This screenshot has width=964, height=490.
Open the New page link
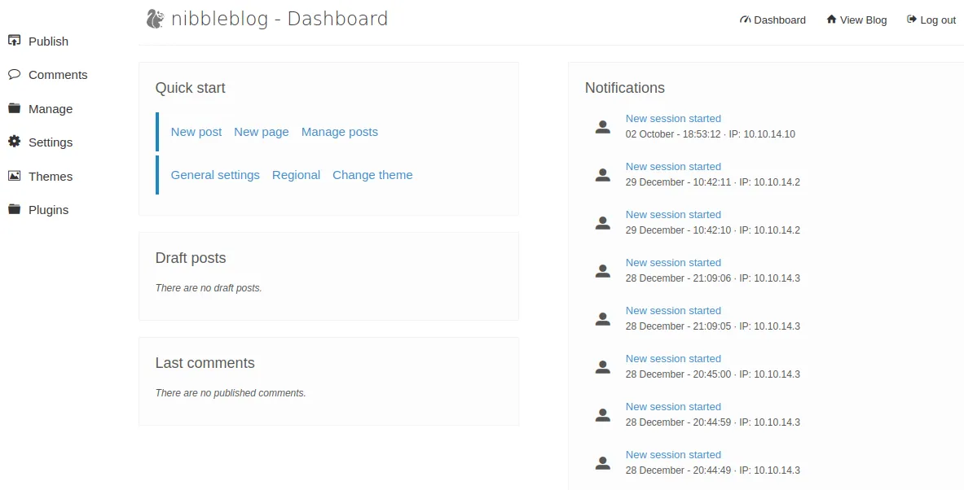pyautogui.click(x=261, y=131)
